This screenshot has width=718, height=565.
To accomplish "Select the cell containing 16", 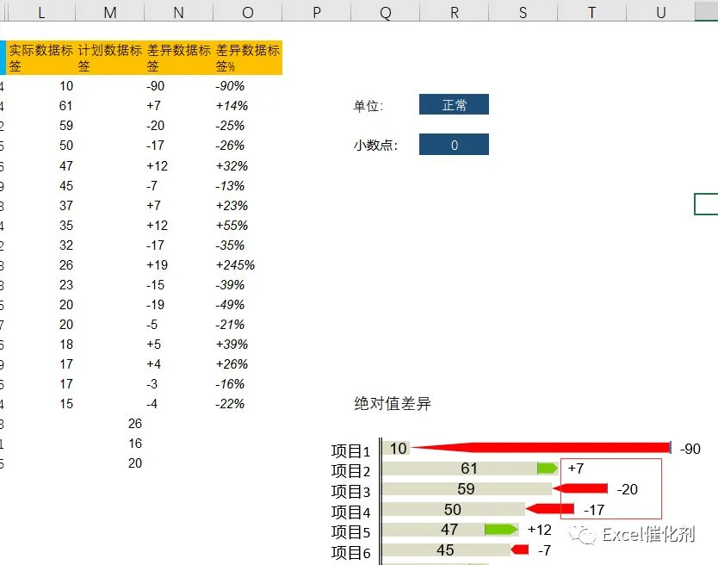I will pyautogui.click(x=110, y=444).
